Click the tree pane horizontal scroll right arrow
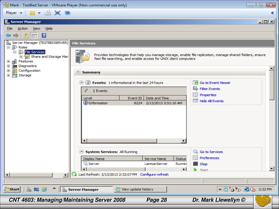Viewport: 279px width, 209px height. pyautogui.click(x=65, y=175)
